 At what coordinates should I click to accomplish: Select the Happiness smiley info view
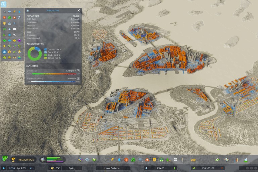pyautogui.click(x=9, y=52)
